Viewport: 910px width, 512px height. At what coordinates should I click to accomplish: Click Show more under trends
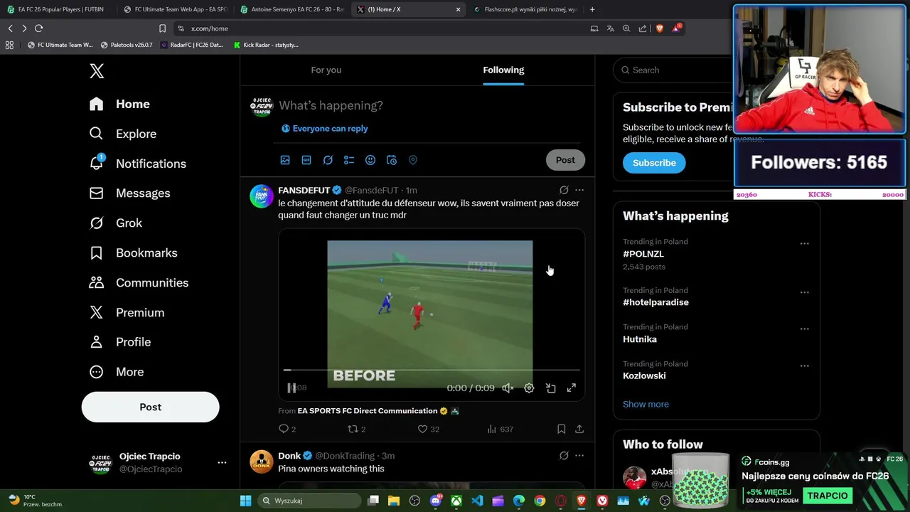pyautogui.click(x=646, y=404)
